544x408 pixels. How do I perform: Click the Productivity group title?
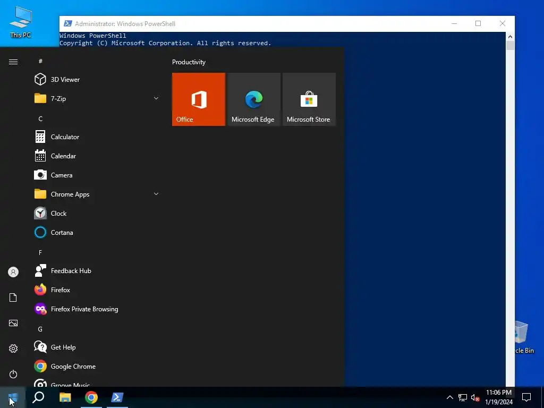(189, 62)
